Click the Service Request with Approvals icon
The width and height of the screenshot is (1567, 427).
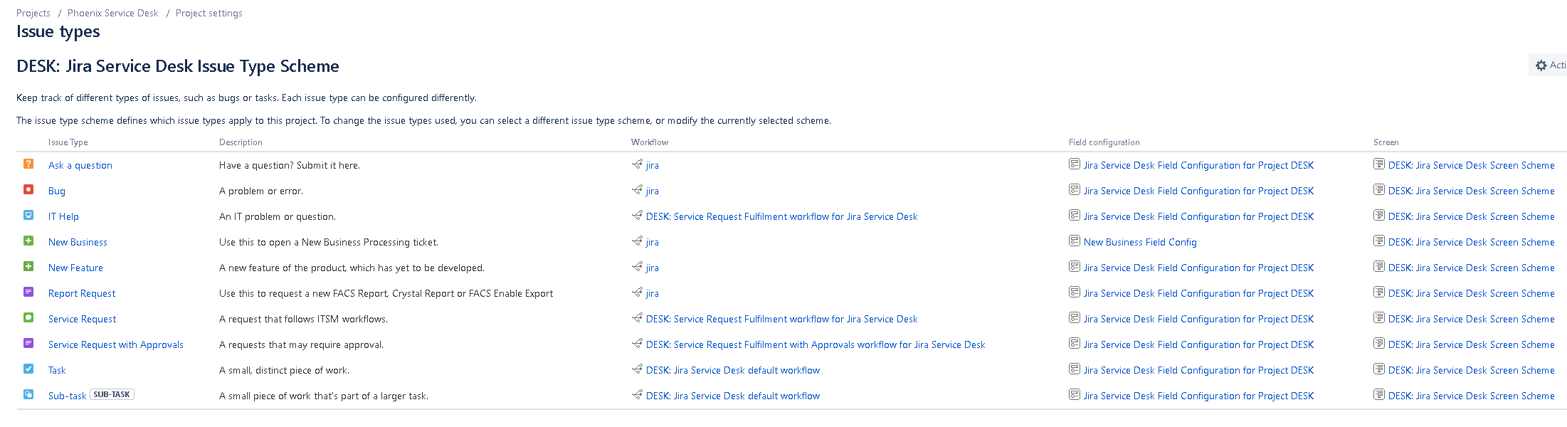[28, 343]
